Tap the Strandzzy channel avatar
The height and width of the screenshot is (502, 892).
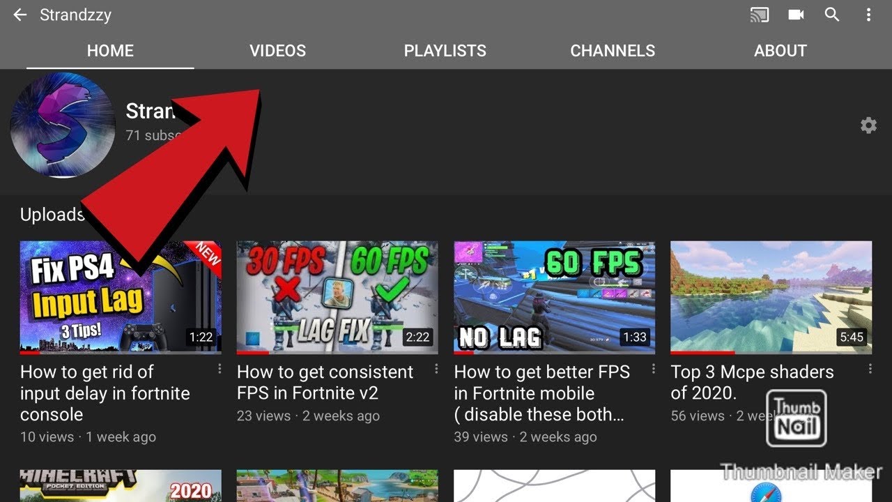(x=63, y=125)
